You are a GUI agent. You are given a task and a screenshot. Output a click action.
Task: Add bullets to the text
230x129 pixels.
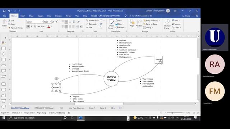click(x=74, y=21)
